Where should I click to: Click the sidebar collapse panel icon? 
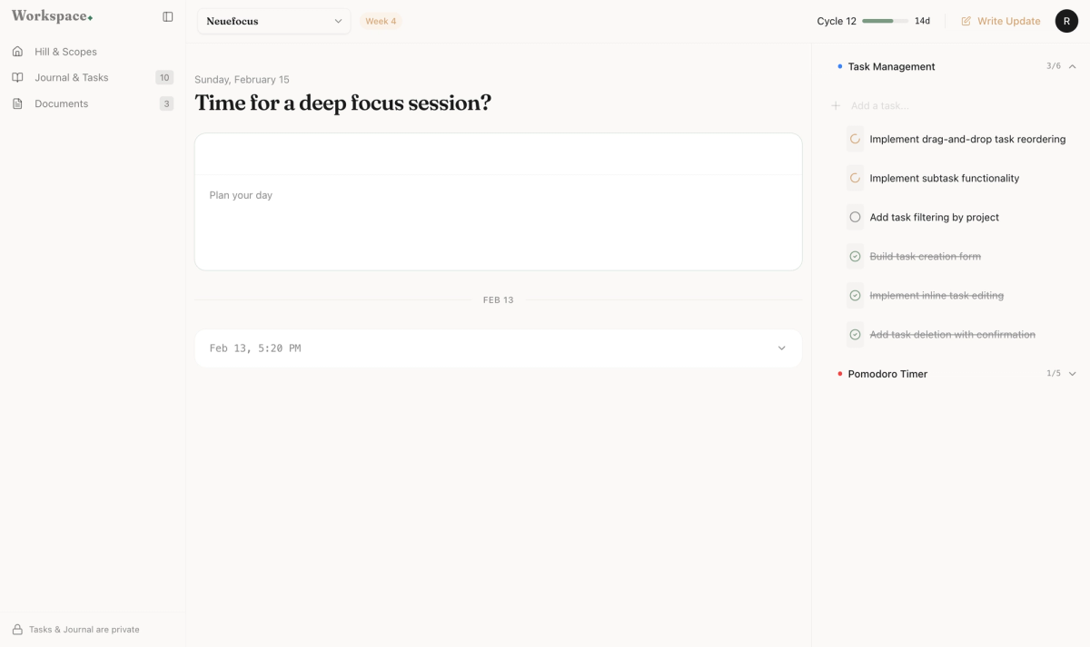pyautogui.click(x=167, y=15)
